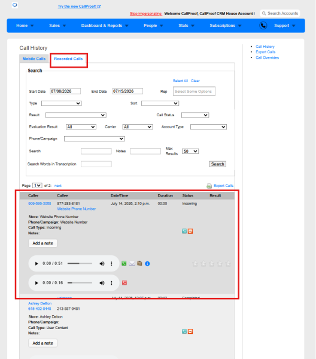Click search magnifier in Search Accounts box

click(x=264, y=13)
